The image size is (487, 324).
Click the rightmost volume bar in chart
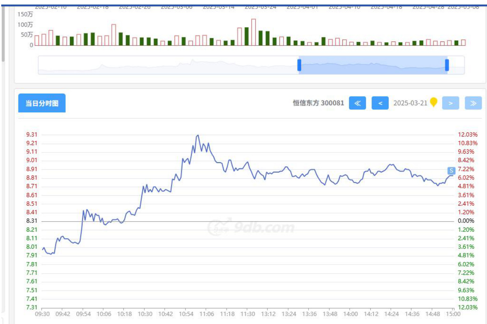point(463,42)
